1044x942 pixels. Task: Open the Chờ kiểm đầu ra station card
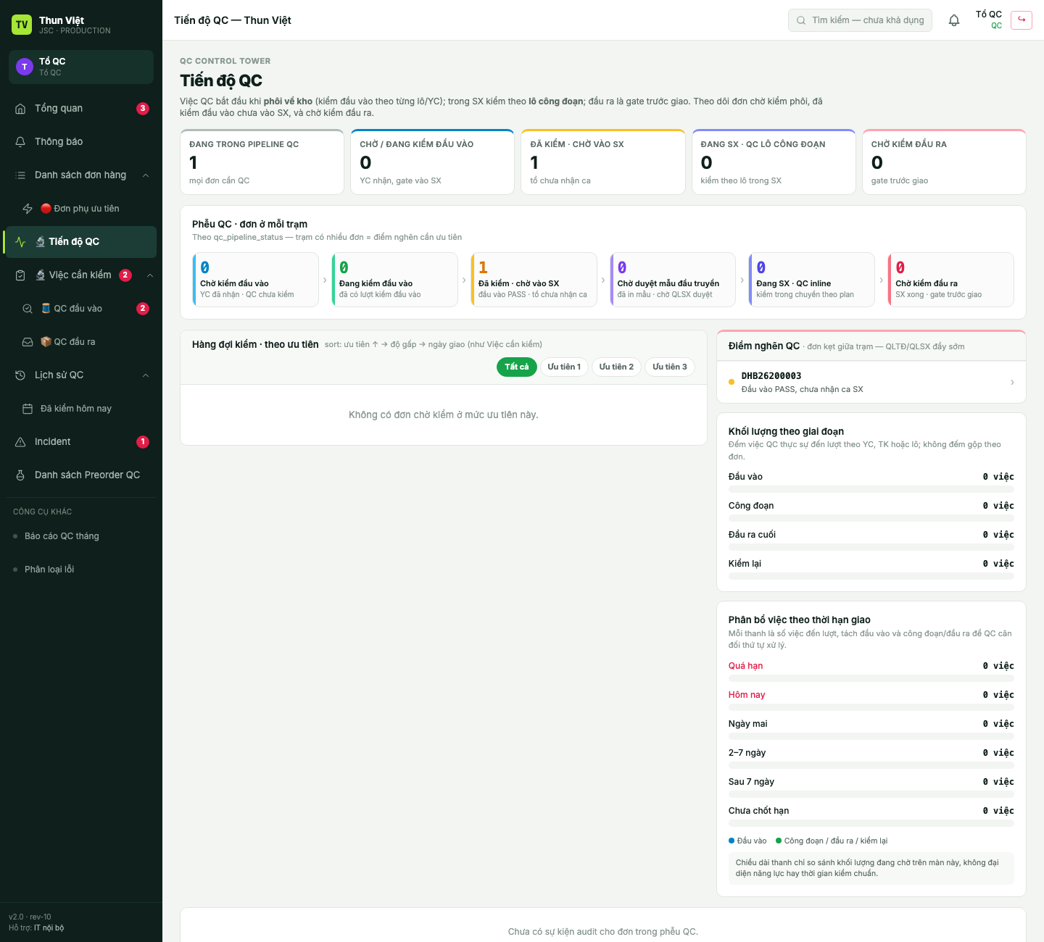click(x=950, y=280)
